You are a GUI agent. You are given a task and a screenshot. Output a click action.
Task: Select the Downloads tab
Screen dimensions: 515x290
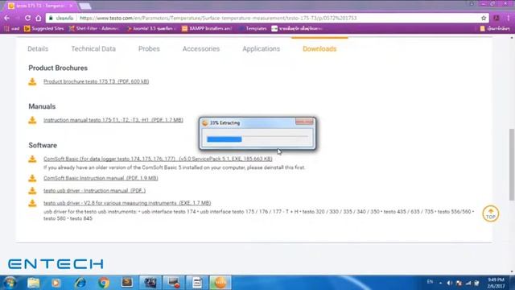(x=319, y=48)
